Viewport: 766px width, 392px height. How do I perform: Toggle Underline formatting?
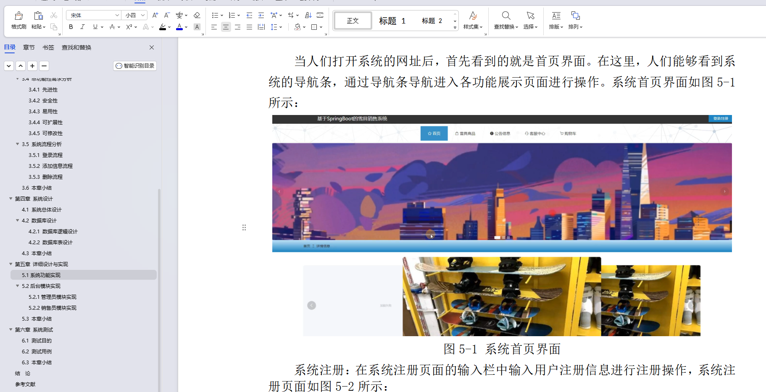[x=95, y=27]
